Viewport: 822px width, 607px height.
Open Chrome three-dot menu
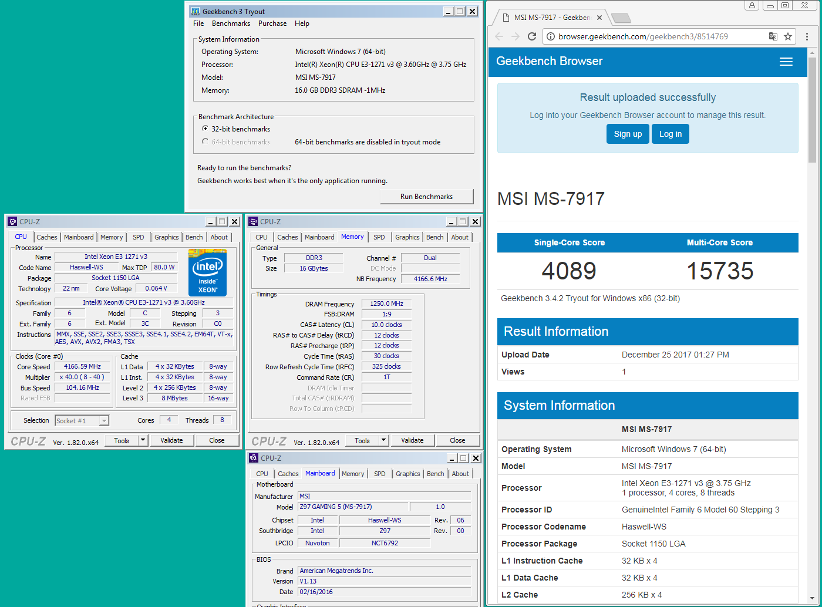(x=807, y=36)
